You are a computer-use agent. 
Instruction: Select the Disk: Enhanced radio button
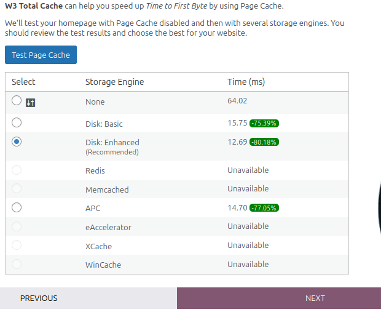[x=17, y=142]
